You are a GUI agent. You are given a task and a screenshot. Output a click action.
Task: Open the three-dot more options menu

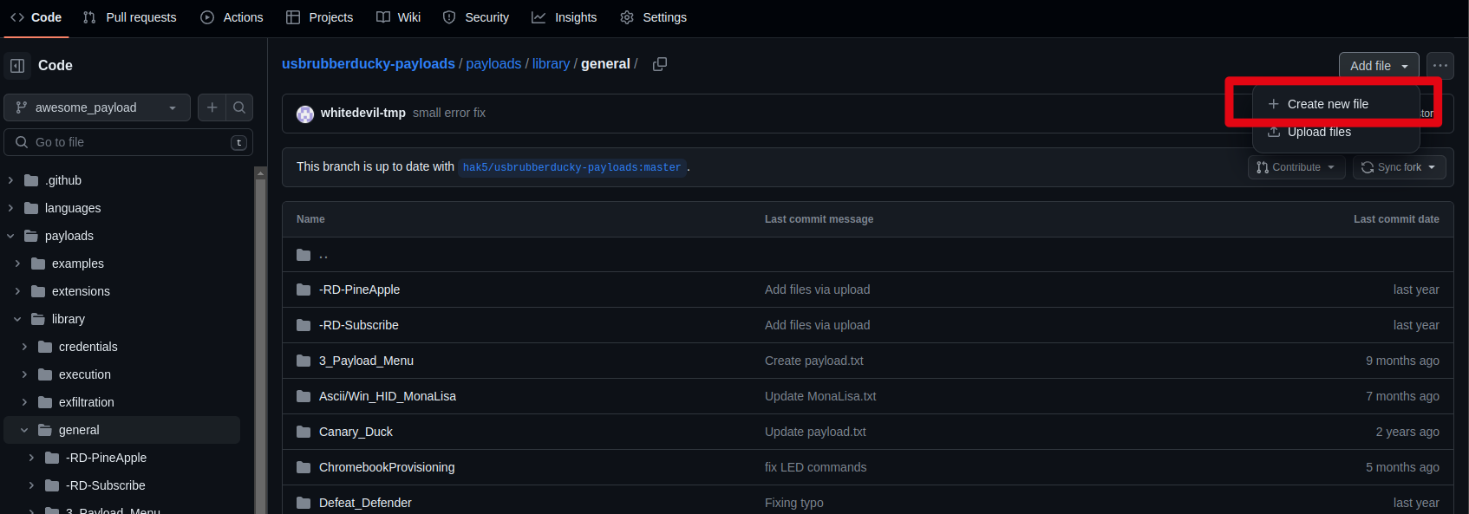(x=1440, y=66)
